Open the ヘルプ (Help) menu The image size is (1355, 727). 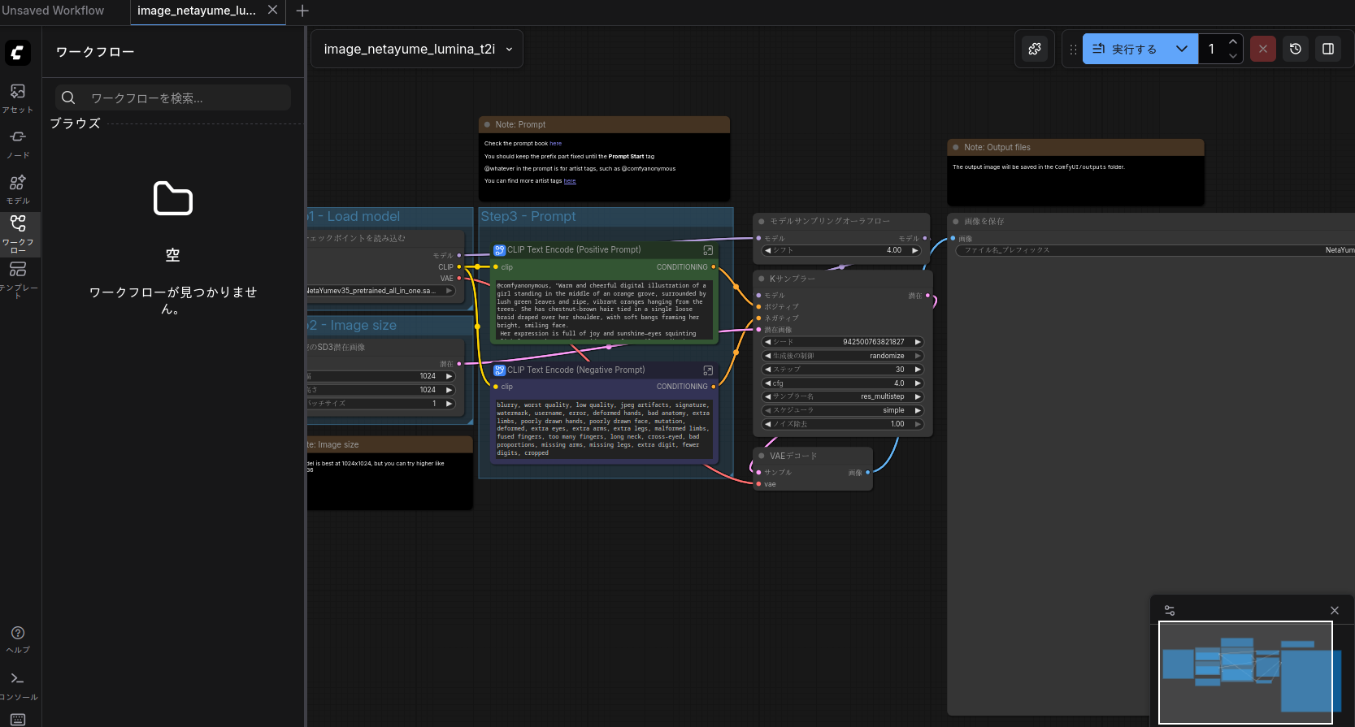18,638
